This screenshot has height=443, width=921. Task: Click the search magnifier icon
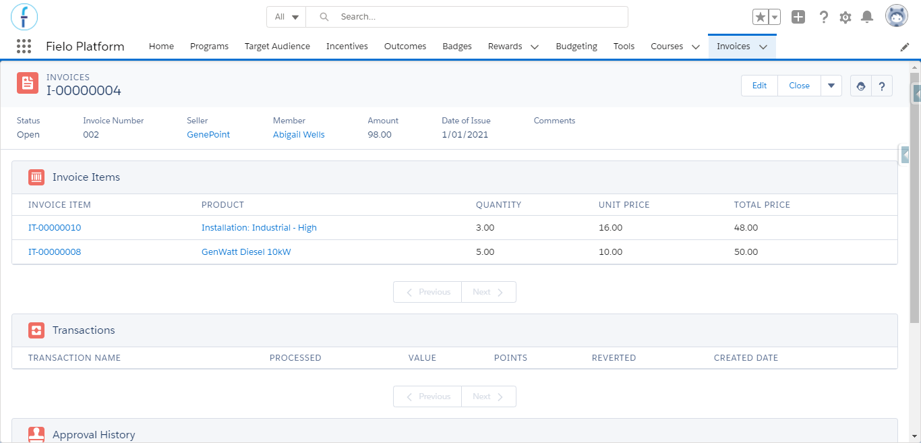324,17
